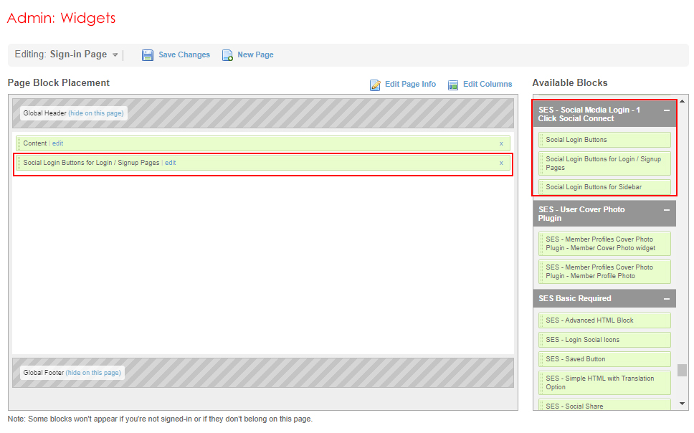Open the Editing Sign-in Page dropdown

tap(115, 55)
